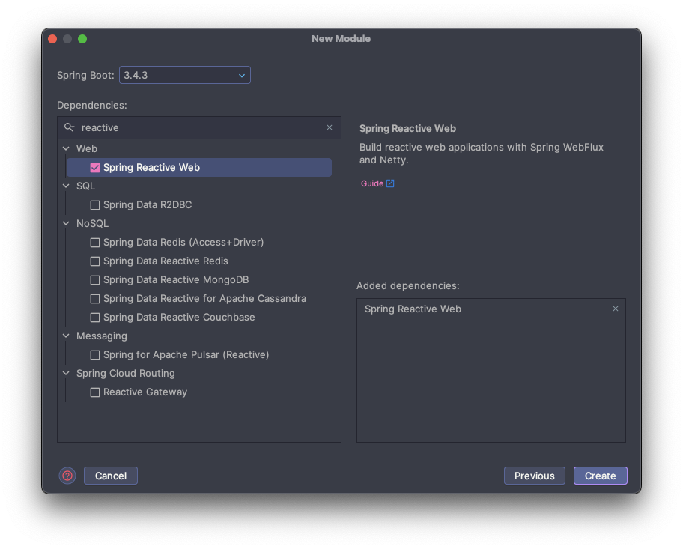The image size is (683, 549).
Task: Collapse the NoSQL category
Action: click(66, 224)
